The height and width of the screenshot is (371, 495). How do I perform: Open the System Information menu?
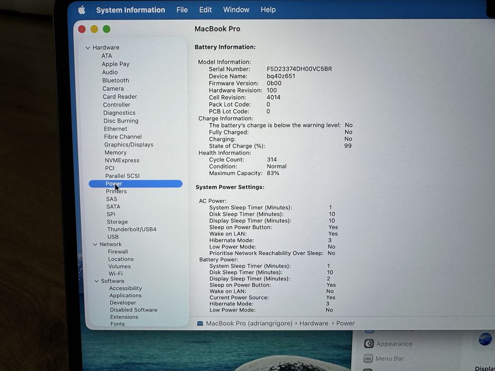(x=131, y=10)
